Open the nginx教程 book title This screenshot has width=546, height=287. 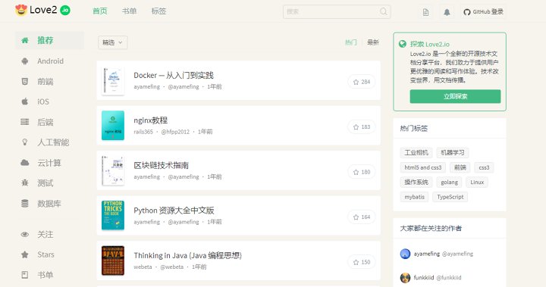coord(151,120)
